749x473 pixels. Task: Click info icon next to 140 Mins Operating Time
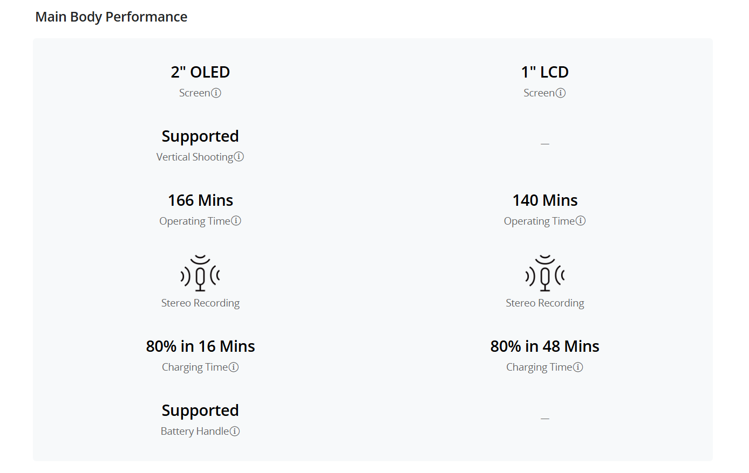pos(581,220)
